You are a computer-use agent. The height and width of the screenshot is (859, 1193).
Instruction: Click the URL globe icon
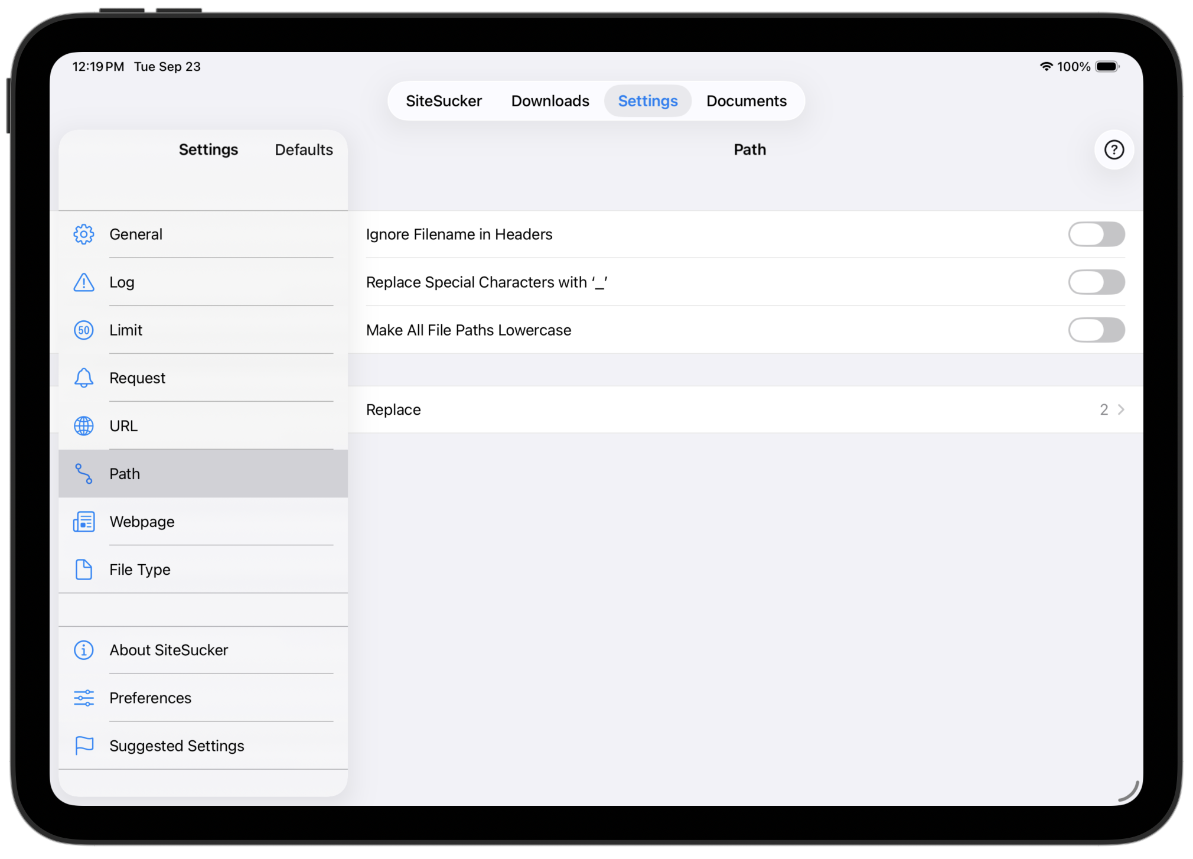point(84,426)
